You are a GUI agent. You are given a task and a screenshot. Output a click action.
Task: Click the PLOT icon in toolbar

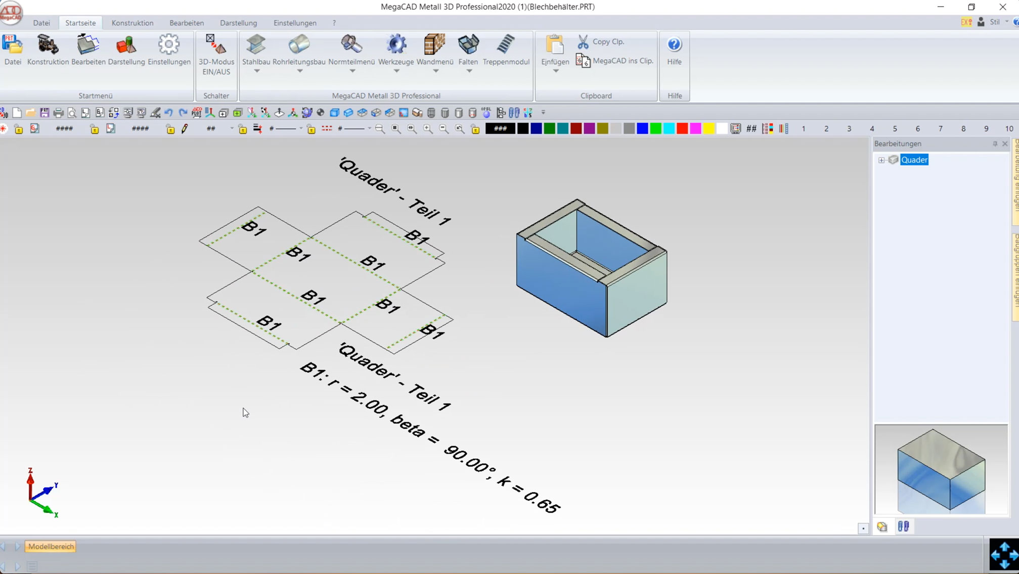click(196, 113)
